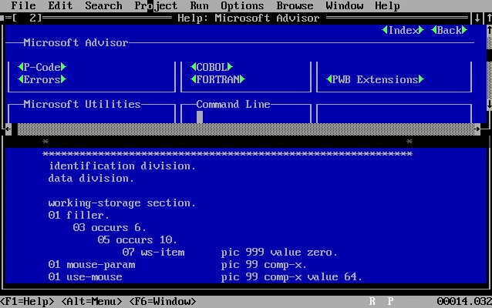Click horizontal scrollbar left arrow in help window
The image size is (492, 308).
[8, 129]
